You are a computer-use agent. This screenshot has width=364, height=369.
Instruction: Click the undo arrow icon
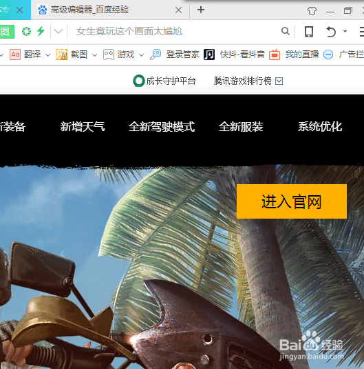click(x=331, y=32)
